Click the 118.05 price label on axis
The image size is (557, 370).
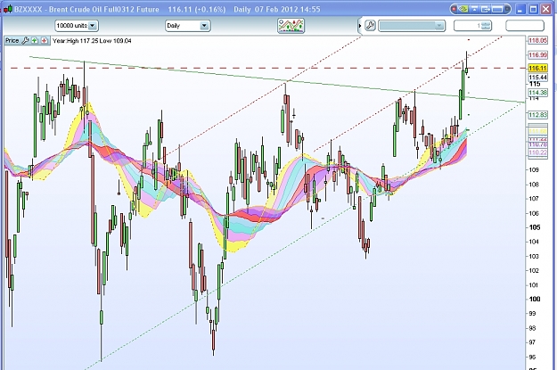(537, 40)
